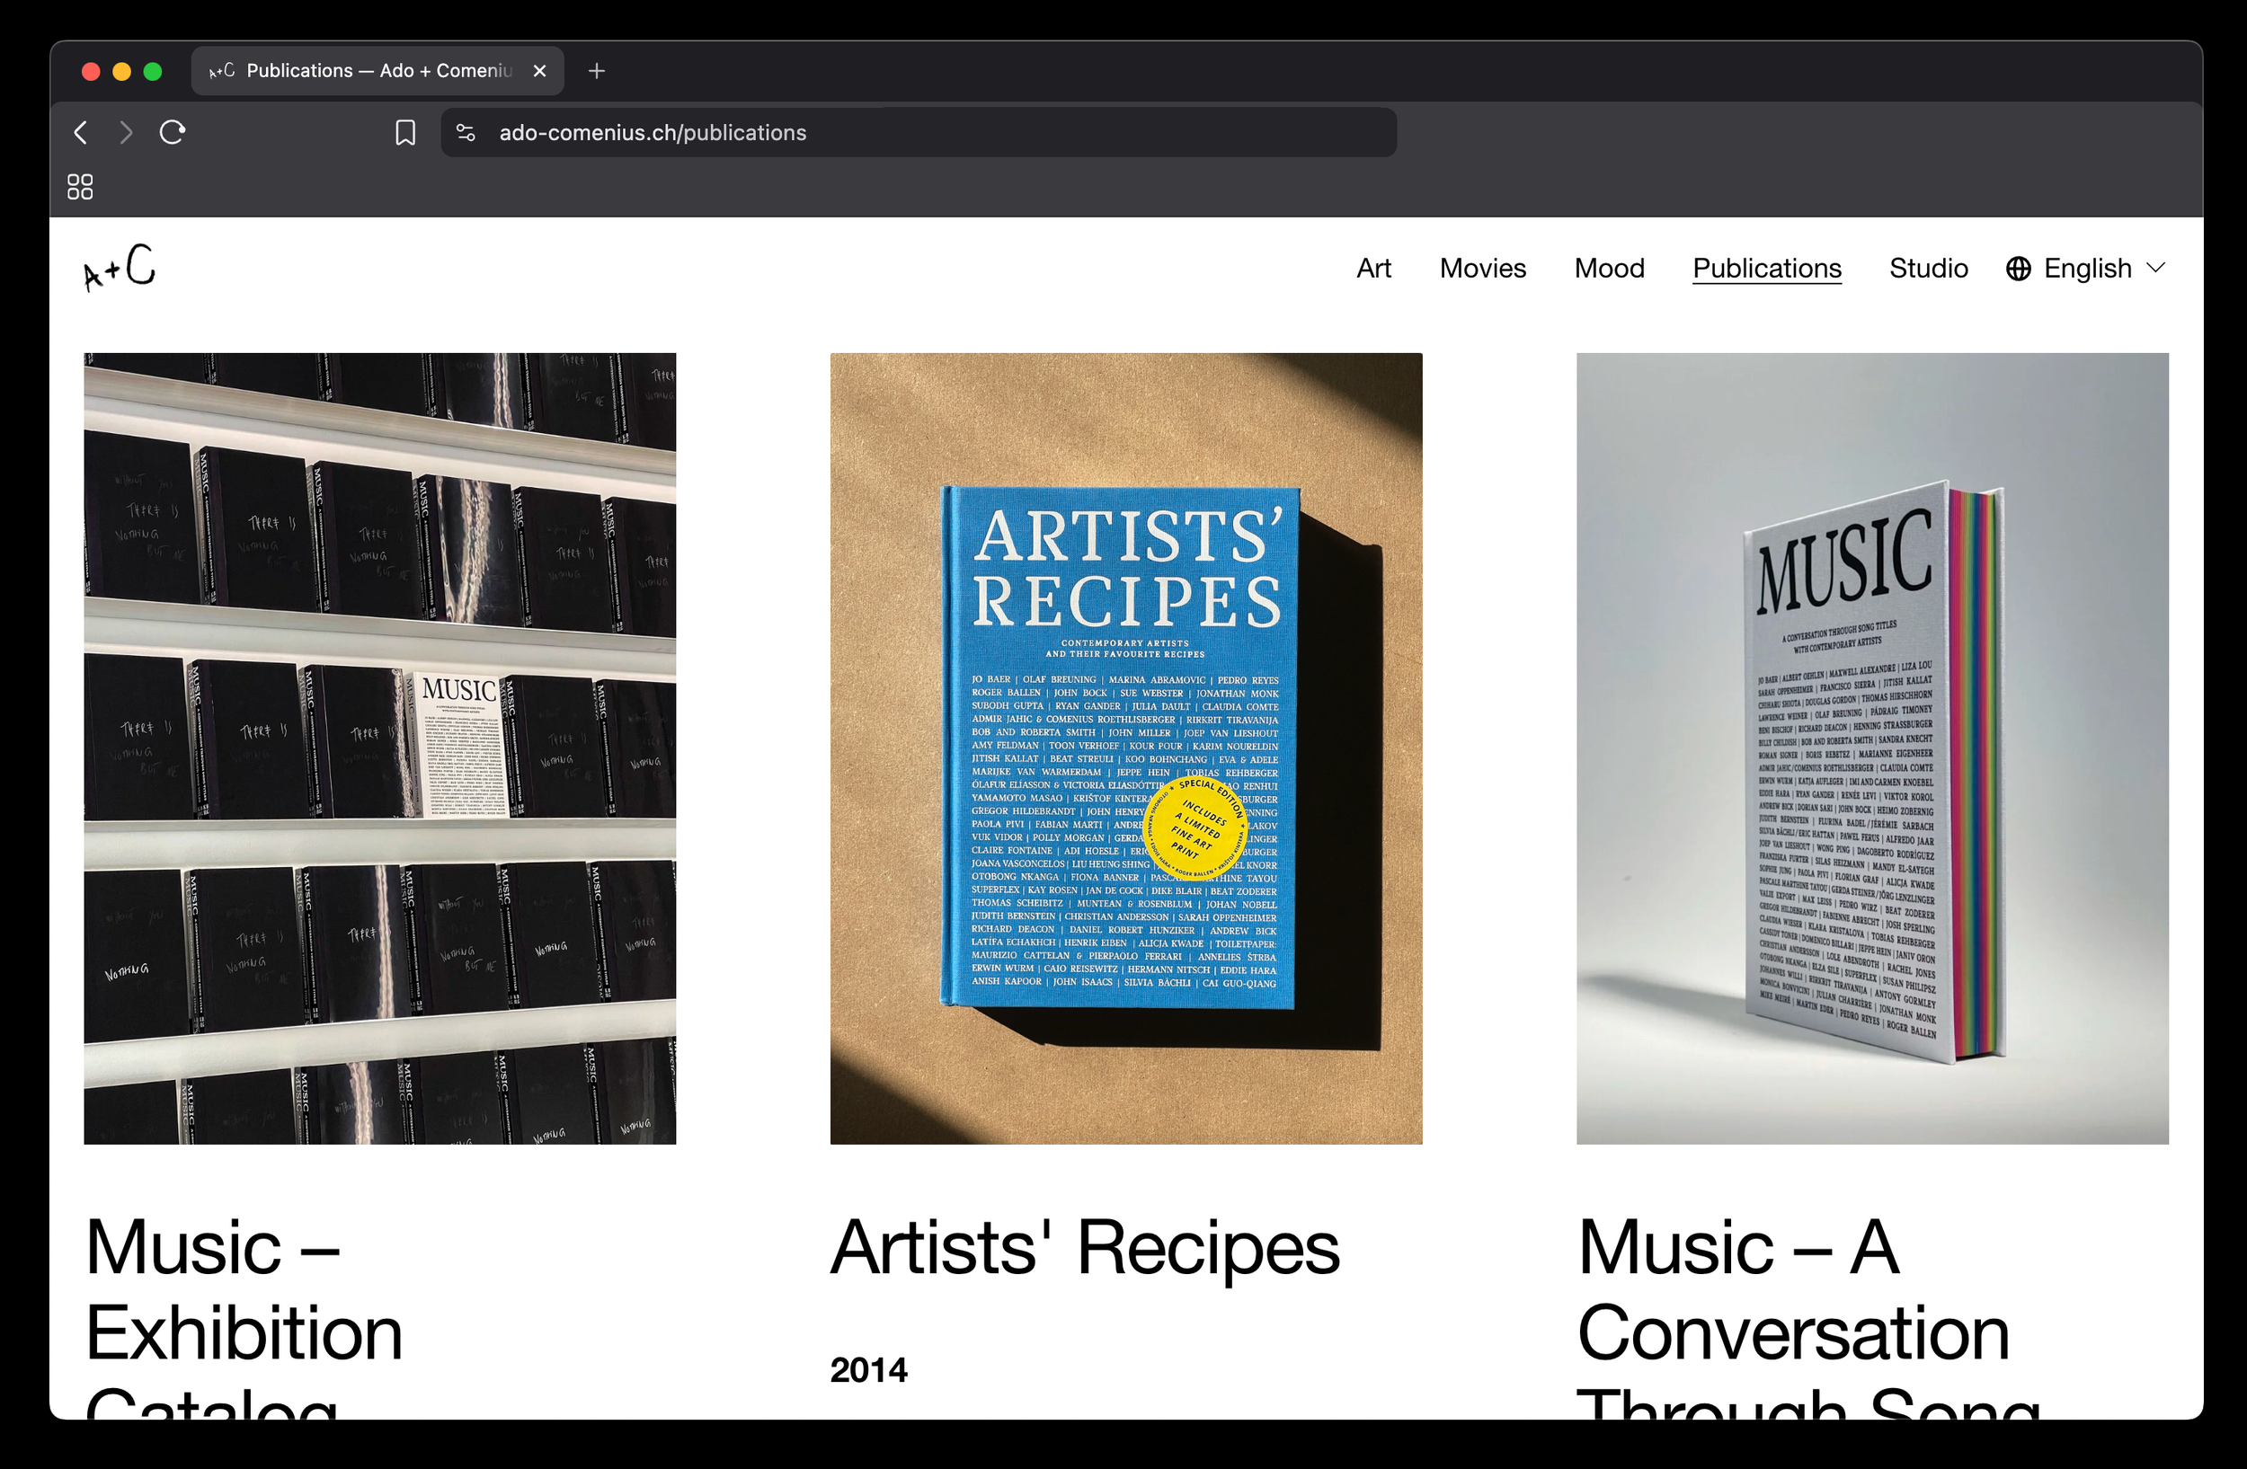Open the Mood menu item
Image resolution: width=2247 pixels, height=1469 pixels.
1609,269
